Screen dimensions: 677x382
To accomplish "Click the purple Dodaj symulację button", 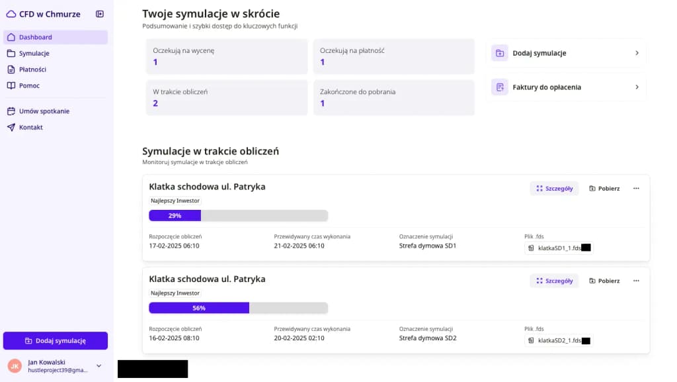I will coord(56,340).
